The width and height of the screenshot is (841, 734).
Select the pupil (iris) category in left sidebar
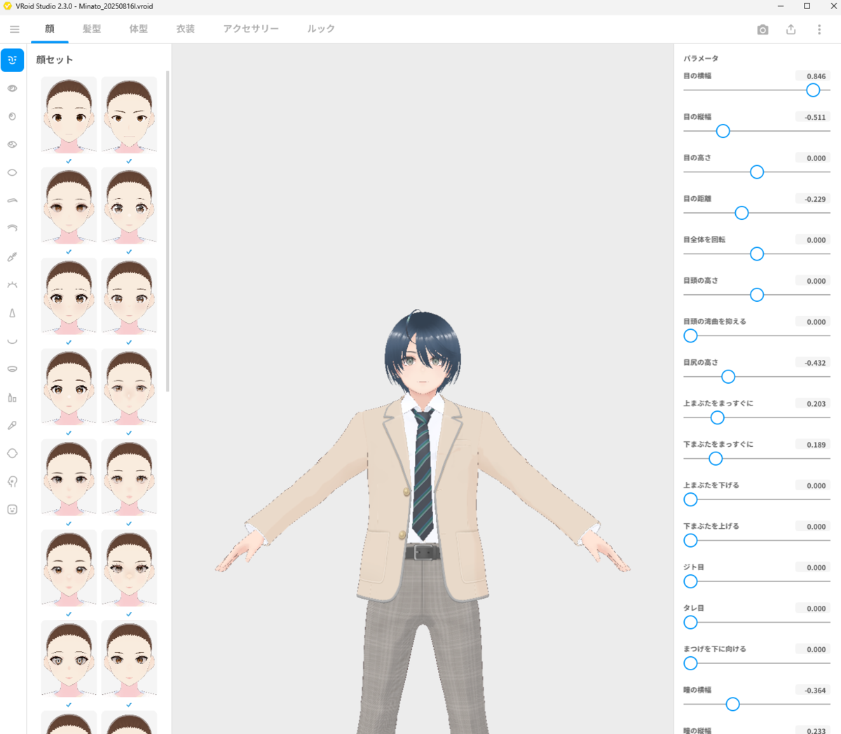pos(12,116)
